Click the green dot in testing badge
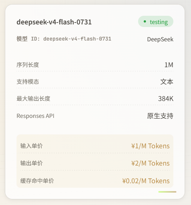This screenshot has height=205, width=191. pyautogui.click(x=145, y=21)
